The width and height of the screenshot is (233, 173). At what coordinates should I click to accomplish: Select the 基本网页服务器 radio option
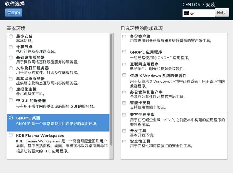point(11,79)
